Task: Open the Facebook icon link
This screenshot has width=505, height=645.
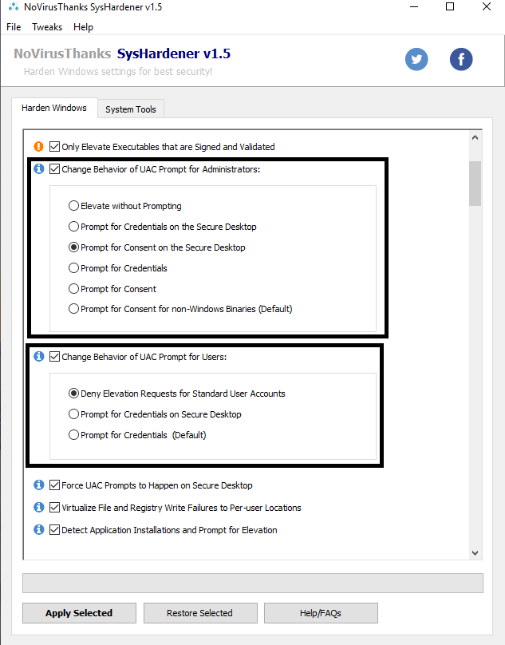Action: (461, 59)
